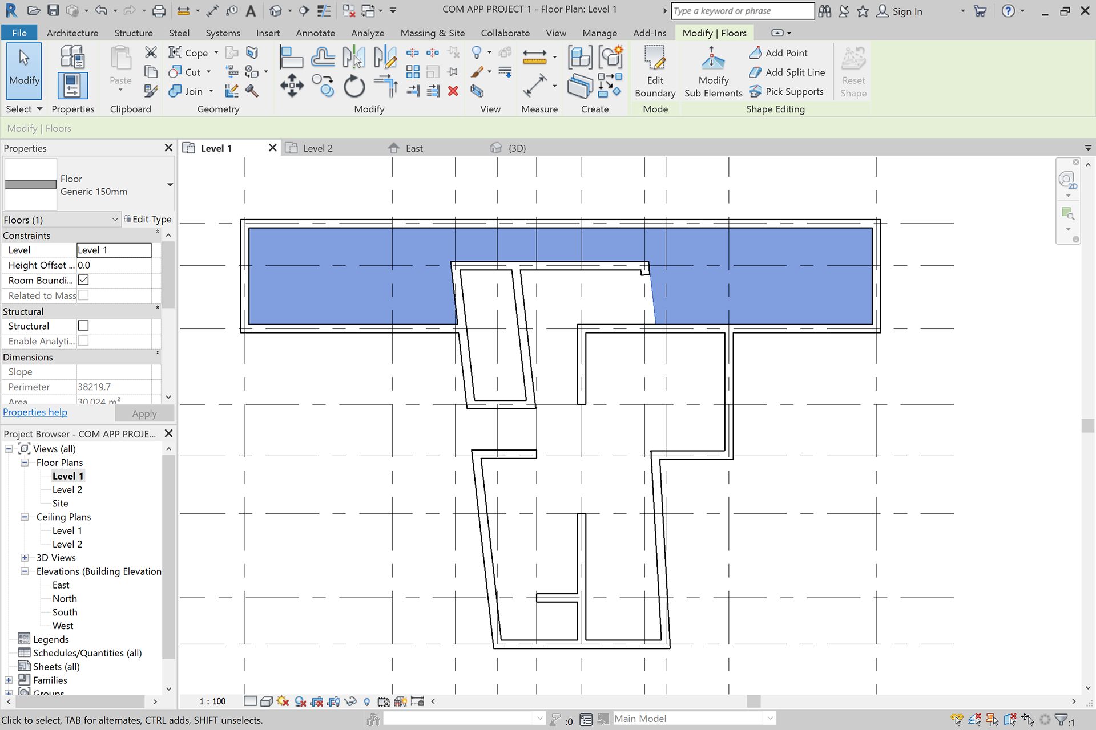
Task: Click Undo arrow in quick access toolbar
Action: pyautogui.click(x=101, y=10)
